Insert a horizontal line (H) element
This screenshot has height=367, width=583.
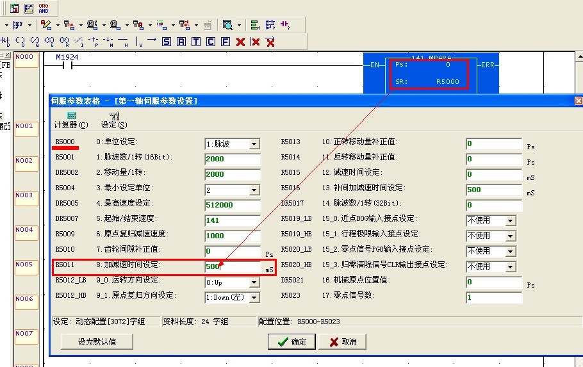[122, 42]
